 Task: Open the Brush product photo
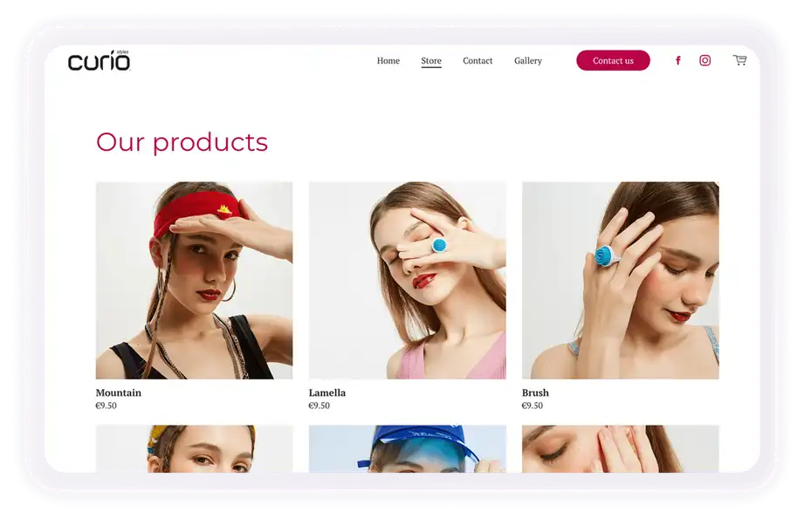[621, 280]
